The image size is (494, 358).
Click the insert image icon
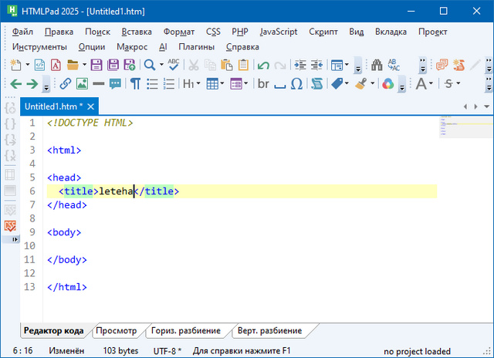click(83, 83)
